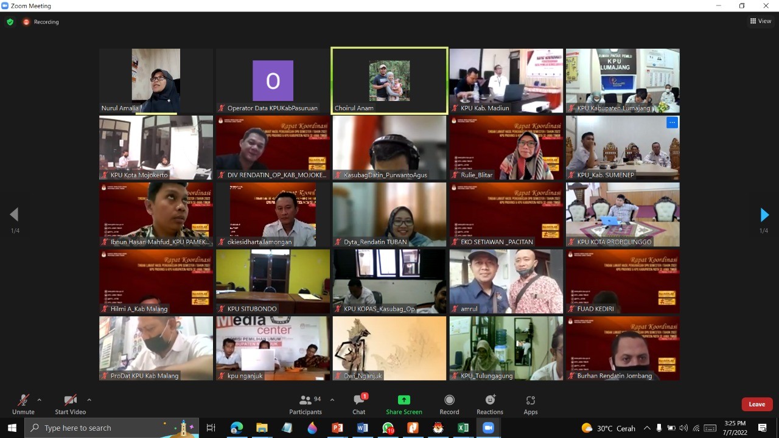Open the Reactions menu
Screen dimensions: 779x438
pyautogui.click(x=490, y=404)
